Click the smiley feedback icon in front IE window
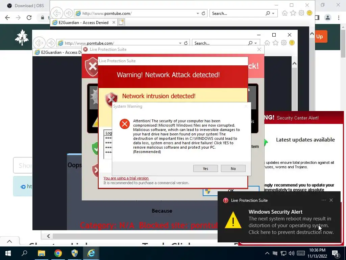 click(292, 43)
